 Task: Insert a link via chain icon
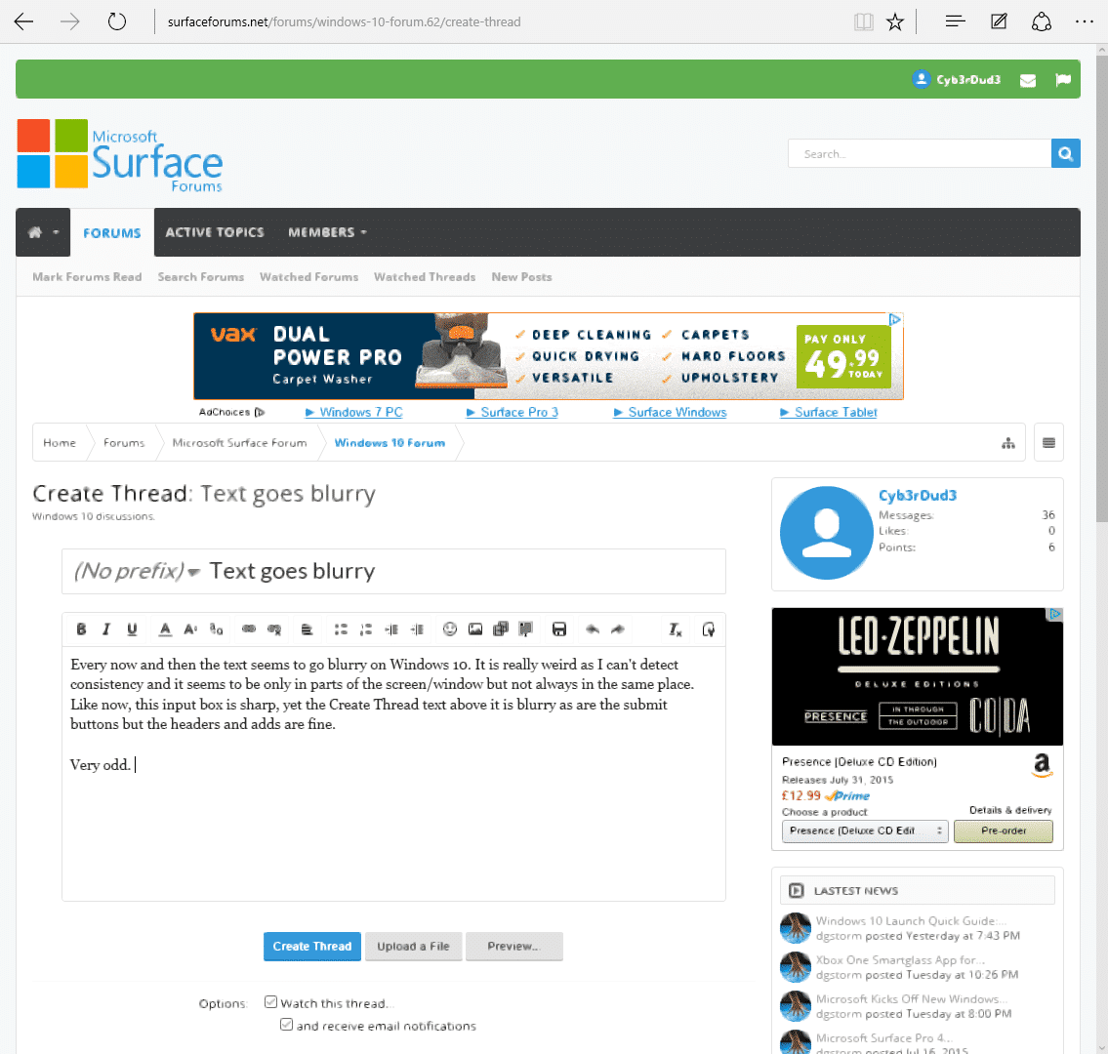249,628
